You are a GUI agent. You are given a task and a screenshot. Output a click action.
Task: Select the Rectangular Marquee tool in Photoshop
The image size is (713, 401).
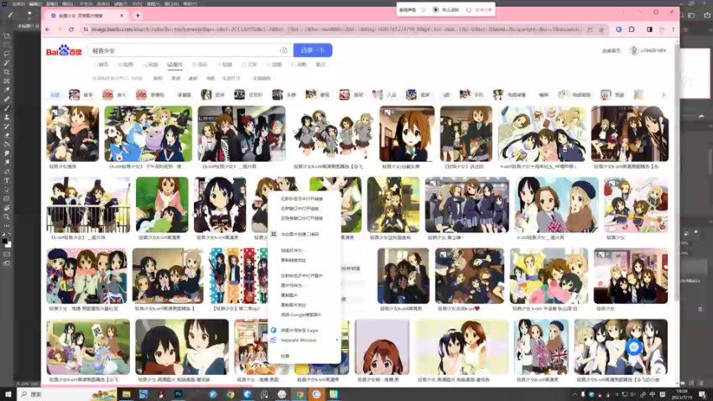click(7, 44)
